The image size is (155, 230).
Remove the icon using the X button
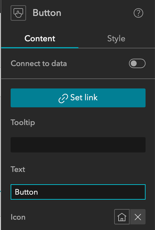pyautogui.click(x=138, y=217)
